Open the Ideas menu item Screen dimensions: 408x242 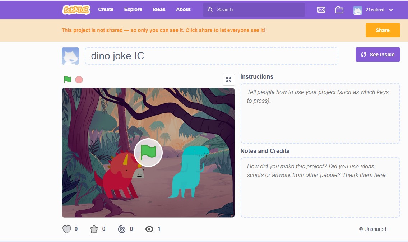coord(159,9)
